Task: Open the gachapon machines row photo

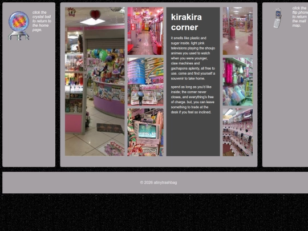Action: (x=238, y=132)
